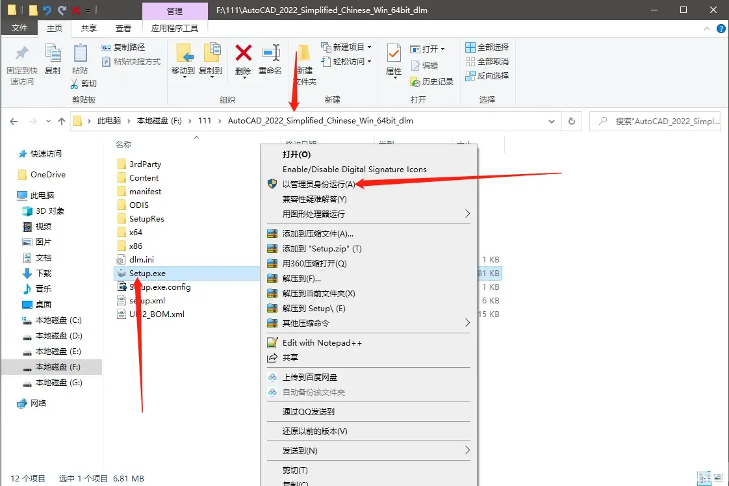The height and width of the screenshot is (486, 729).
Task: Open the 文件 (File) ribbon tab
Action: [19, 29]
